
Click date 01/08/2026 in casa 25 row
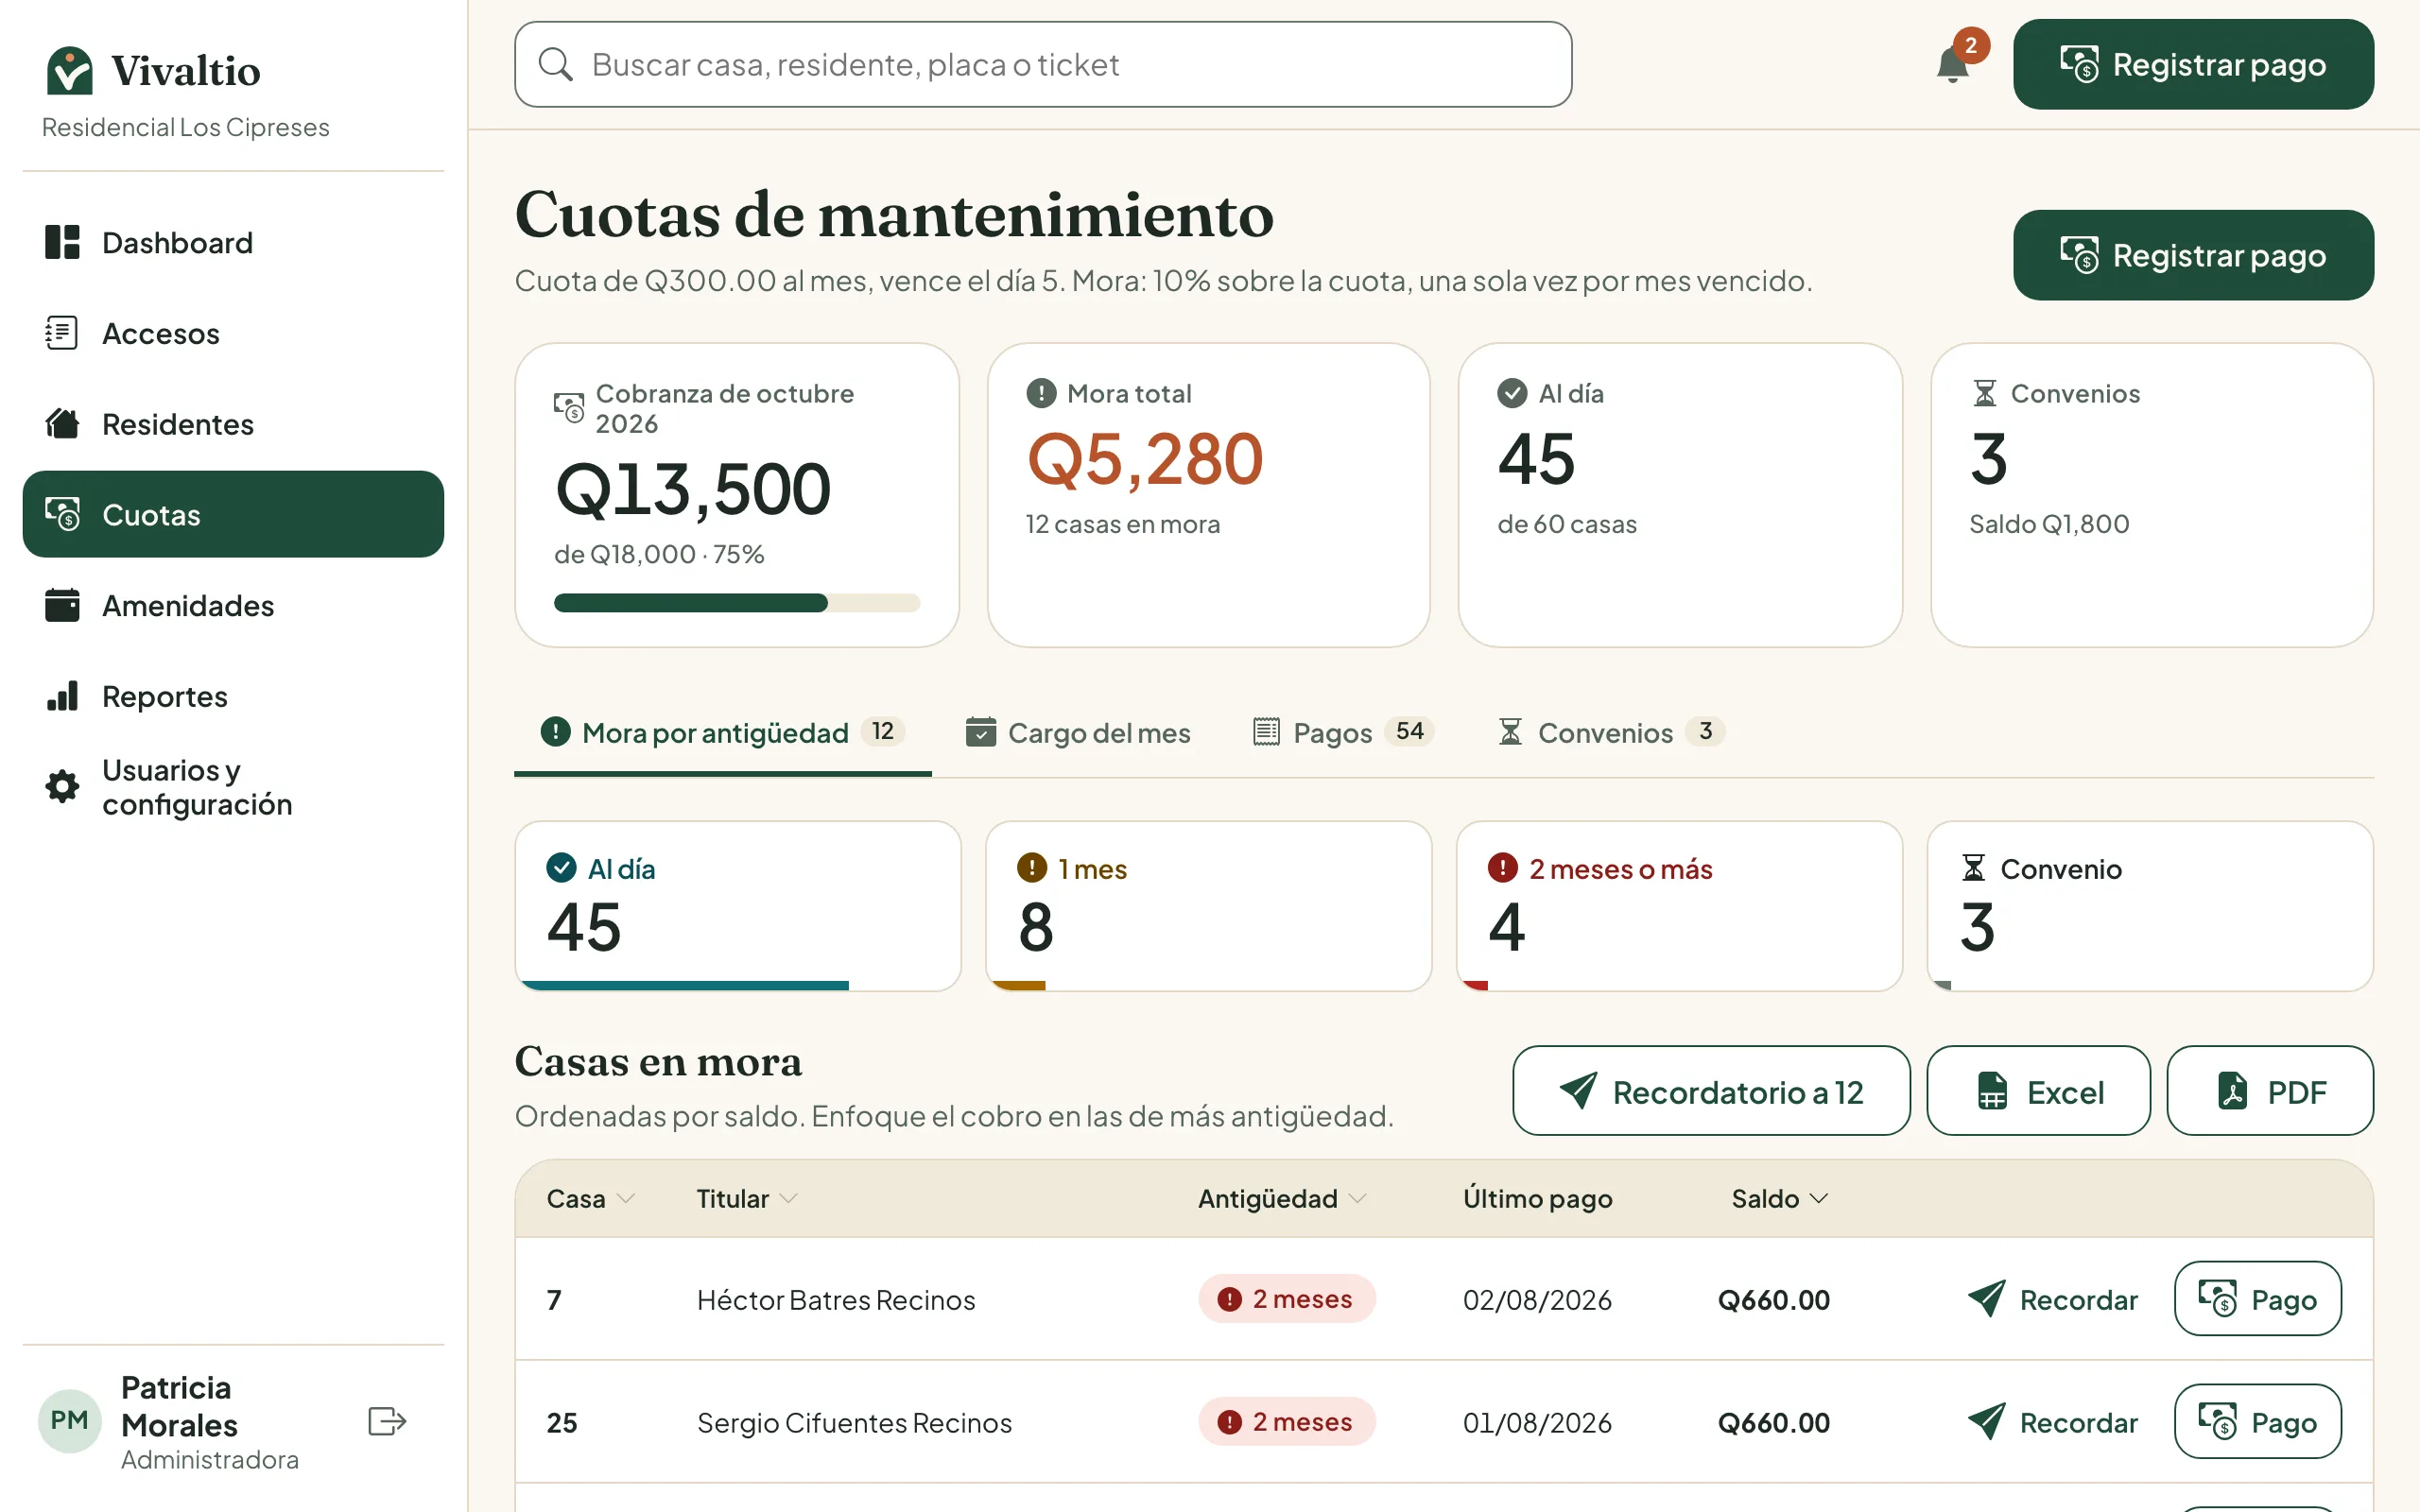(1537, 1422)
